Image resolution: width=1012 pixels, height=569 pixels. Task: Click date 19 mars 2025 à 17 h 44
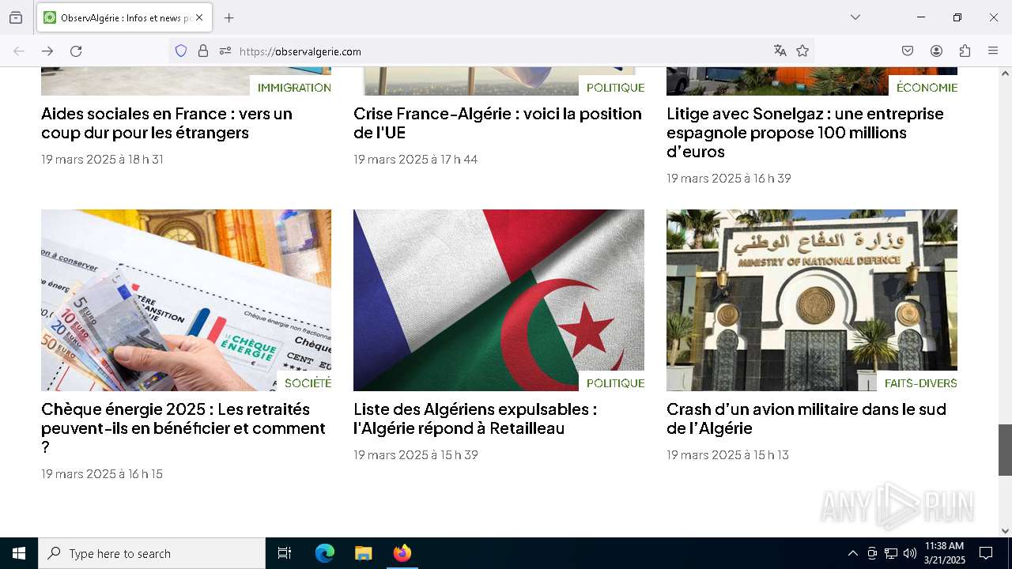point(415,160)
